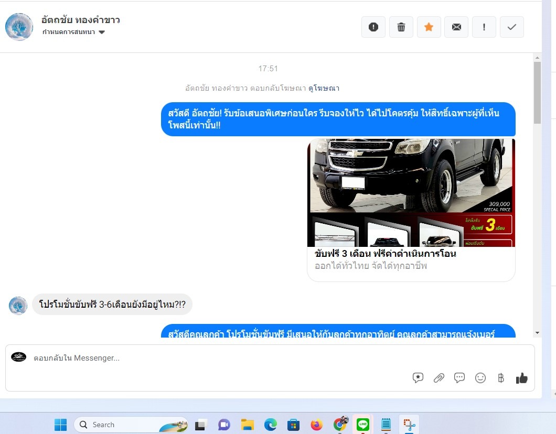Flag conversation with the exclamation mark button
556x434 pixels.
pyautogui.click(x=484, y=27)
